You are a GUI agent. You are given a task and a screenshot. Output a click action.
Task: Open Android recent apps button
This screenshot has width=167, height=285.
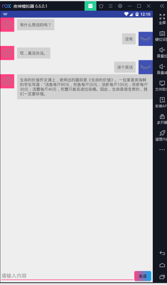162,277
